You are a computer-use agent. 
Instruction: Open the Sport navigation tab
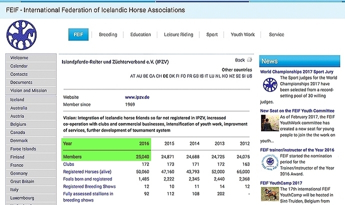click(x=212, y=34)
